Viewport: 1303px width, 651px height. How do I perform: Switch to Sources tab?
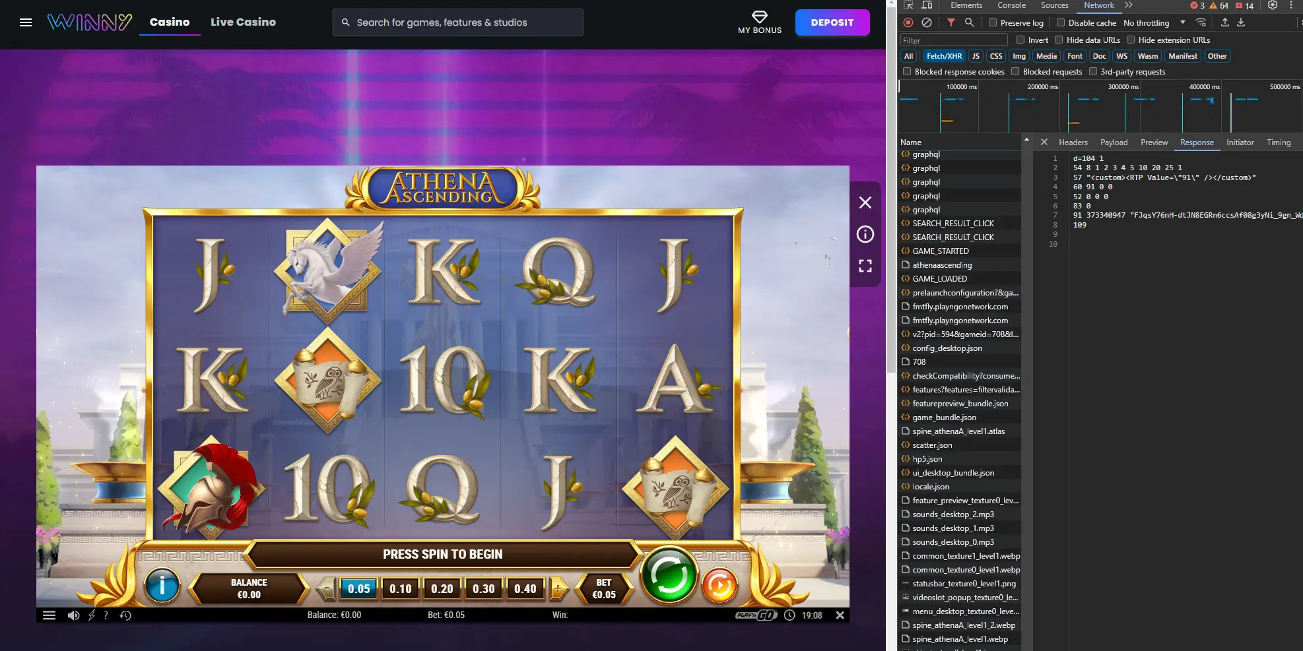1054,5
